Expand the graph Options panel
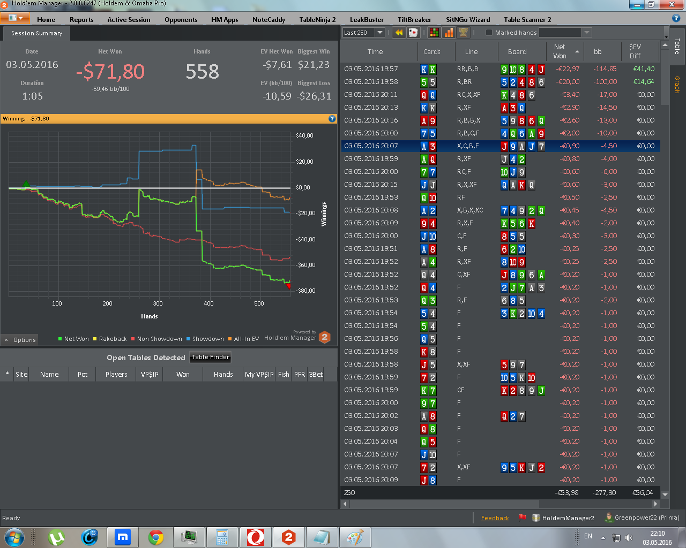This screenshot has height=548, width=686. point(20,340)
